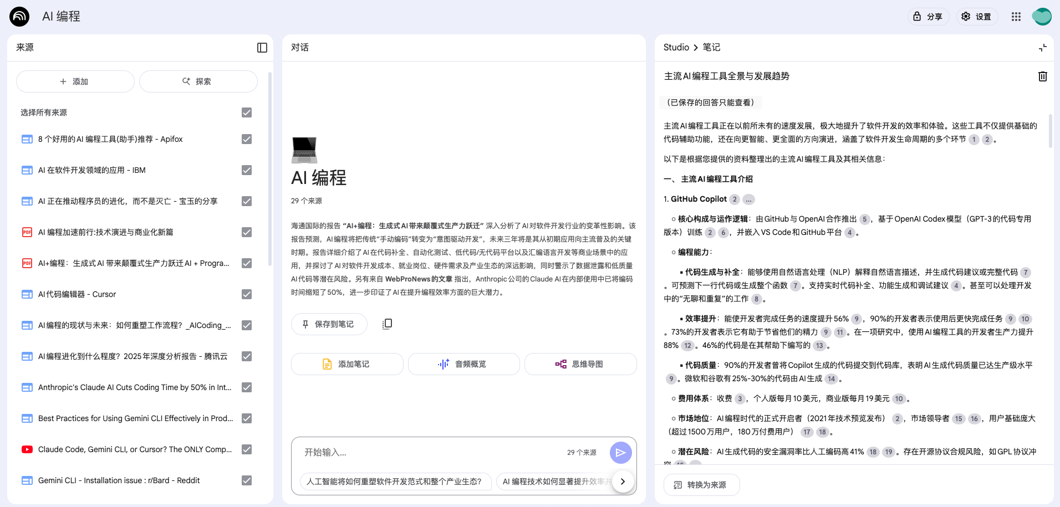Open the AI编程的现状与未来 AICoding source

coord(135,325)
